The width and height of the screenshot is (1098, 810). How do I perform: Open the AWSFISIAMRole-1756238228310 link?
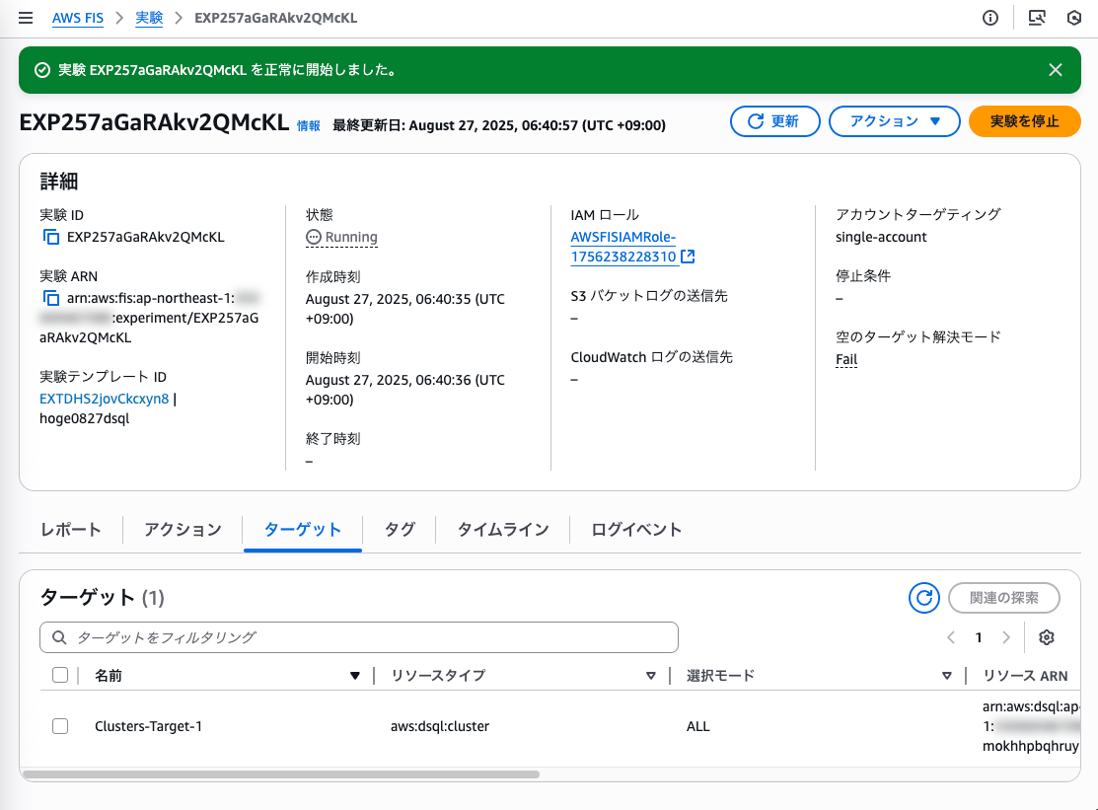point(623,247)
